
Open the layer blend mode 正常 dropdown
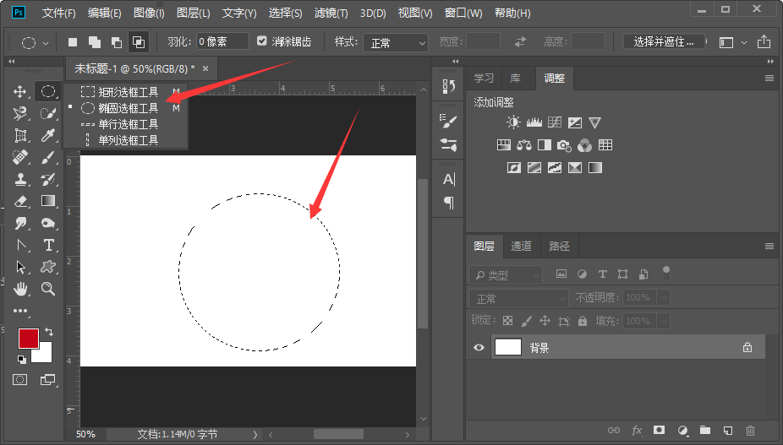tap(518, 298)
